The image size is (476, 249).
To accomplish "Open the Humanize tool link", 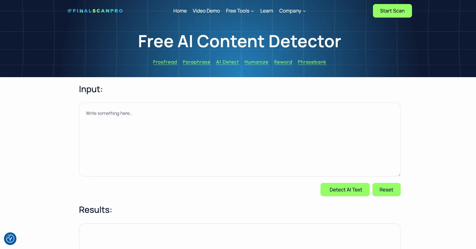I will tap(256, 62).
